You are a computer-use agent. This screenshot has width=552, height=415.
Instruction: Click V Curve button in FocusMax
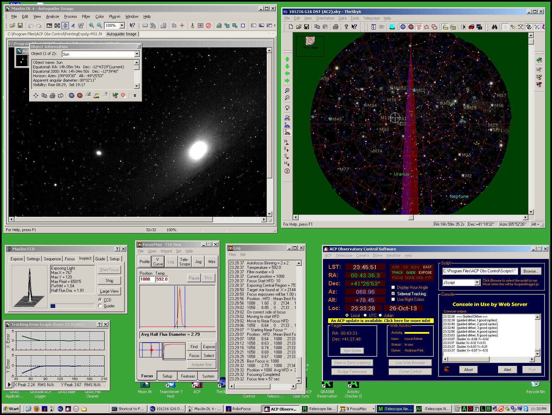pos(158,262)
